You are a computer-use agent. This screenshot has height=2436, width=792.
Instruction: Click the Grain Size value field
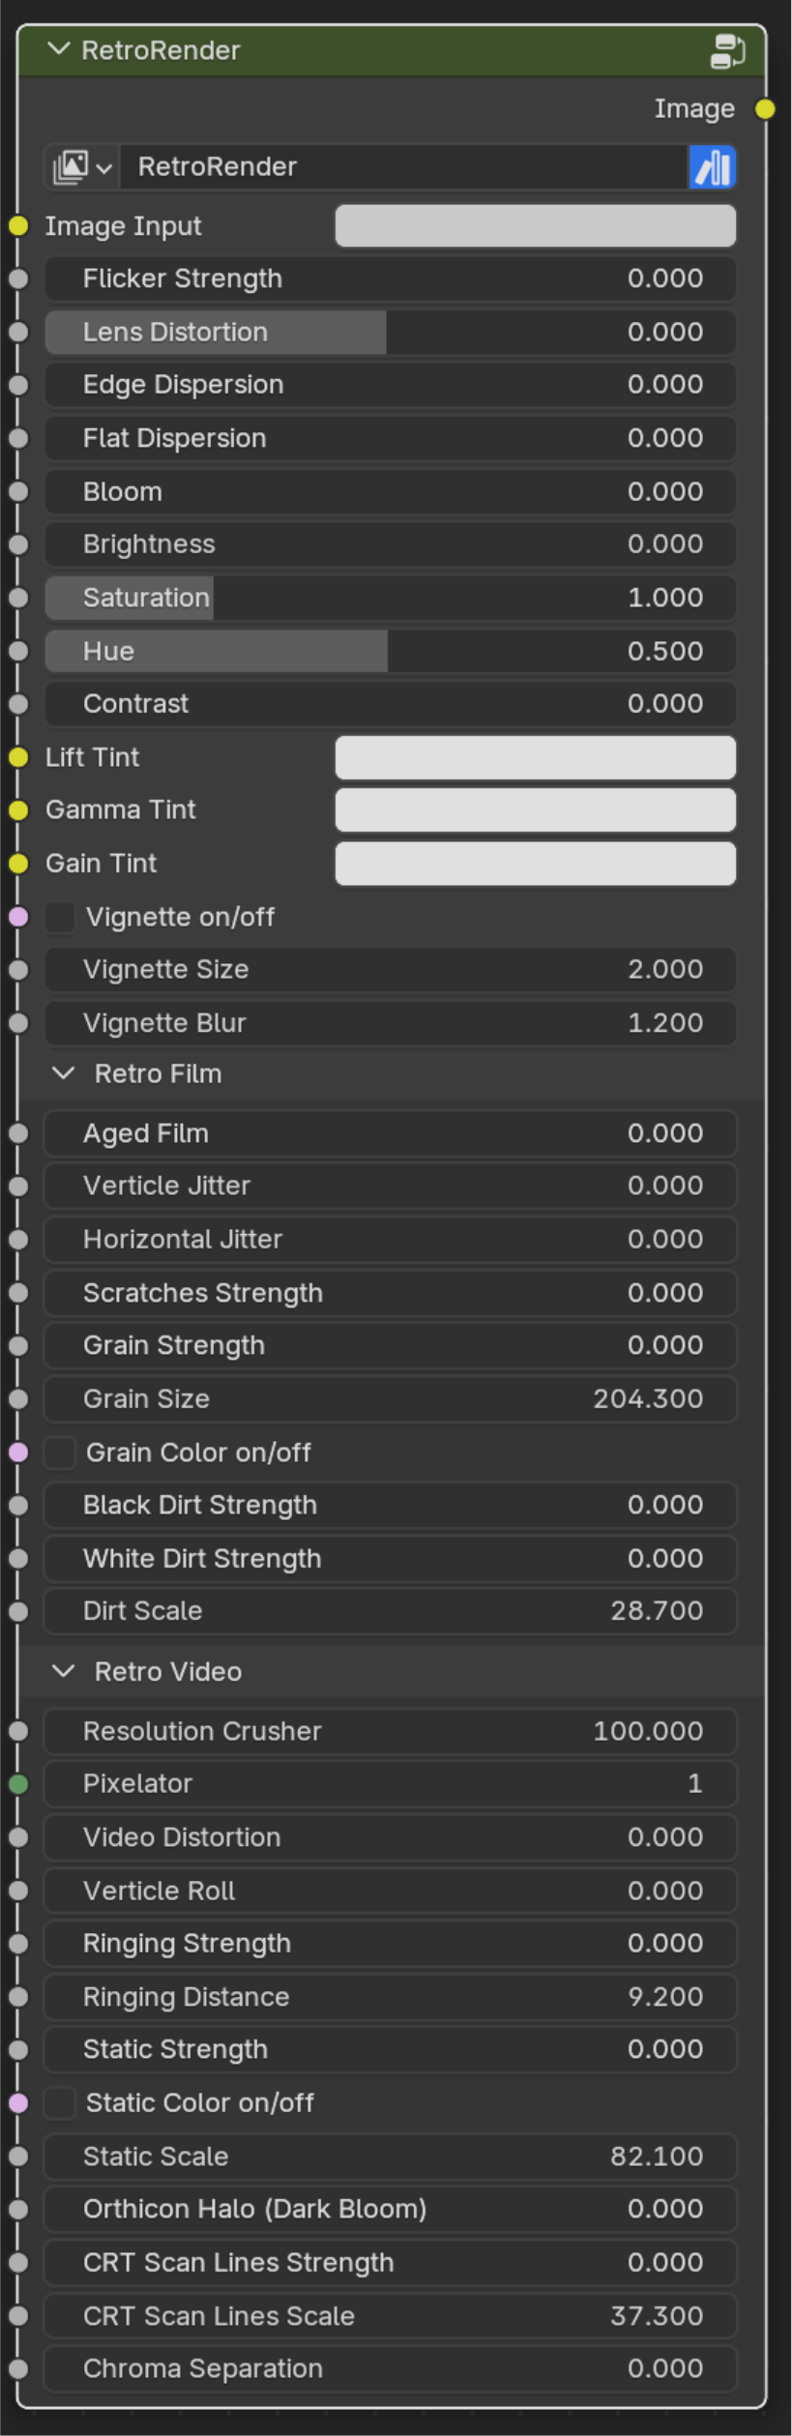pyautogui.click(x=391, y=1399)
